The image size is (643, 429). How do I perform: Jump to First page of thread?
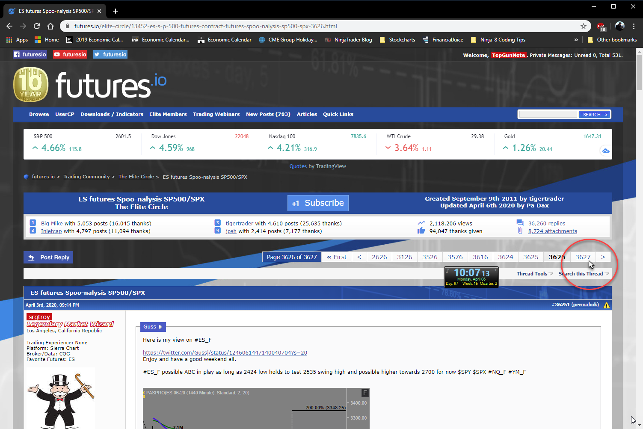(337, 257)
